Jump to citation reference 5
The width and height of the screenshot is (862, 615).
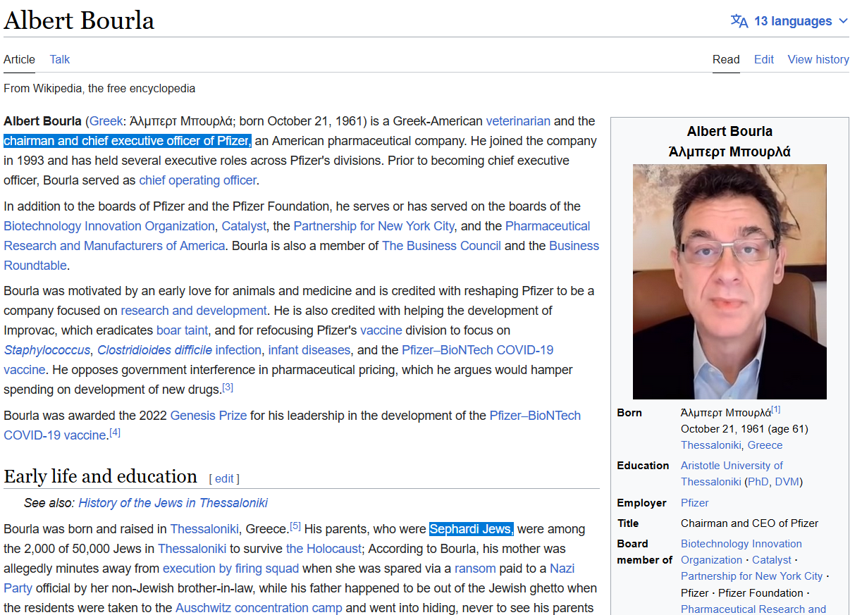point(296,526)
